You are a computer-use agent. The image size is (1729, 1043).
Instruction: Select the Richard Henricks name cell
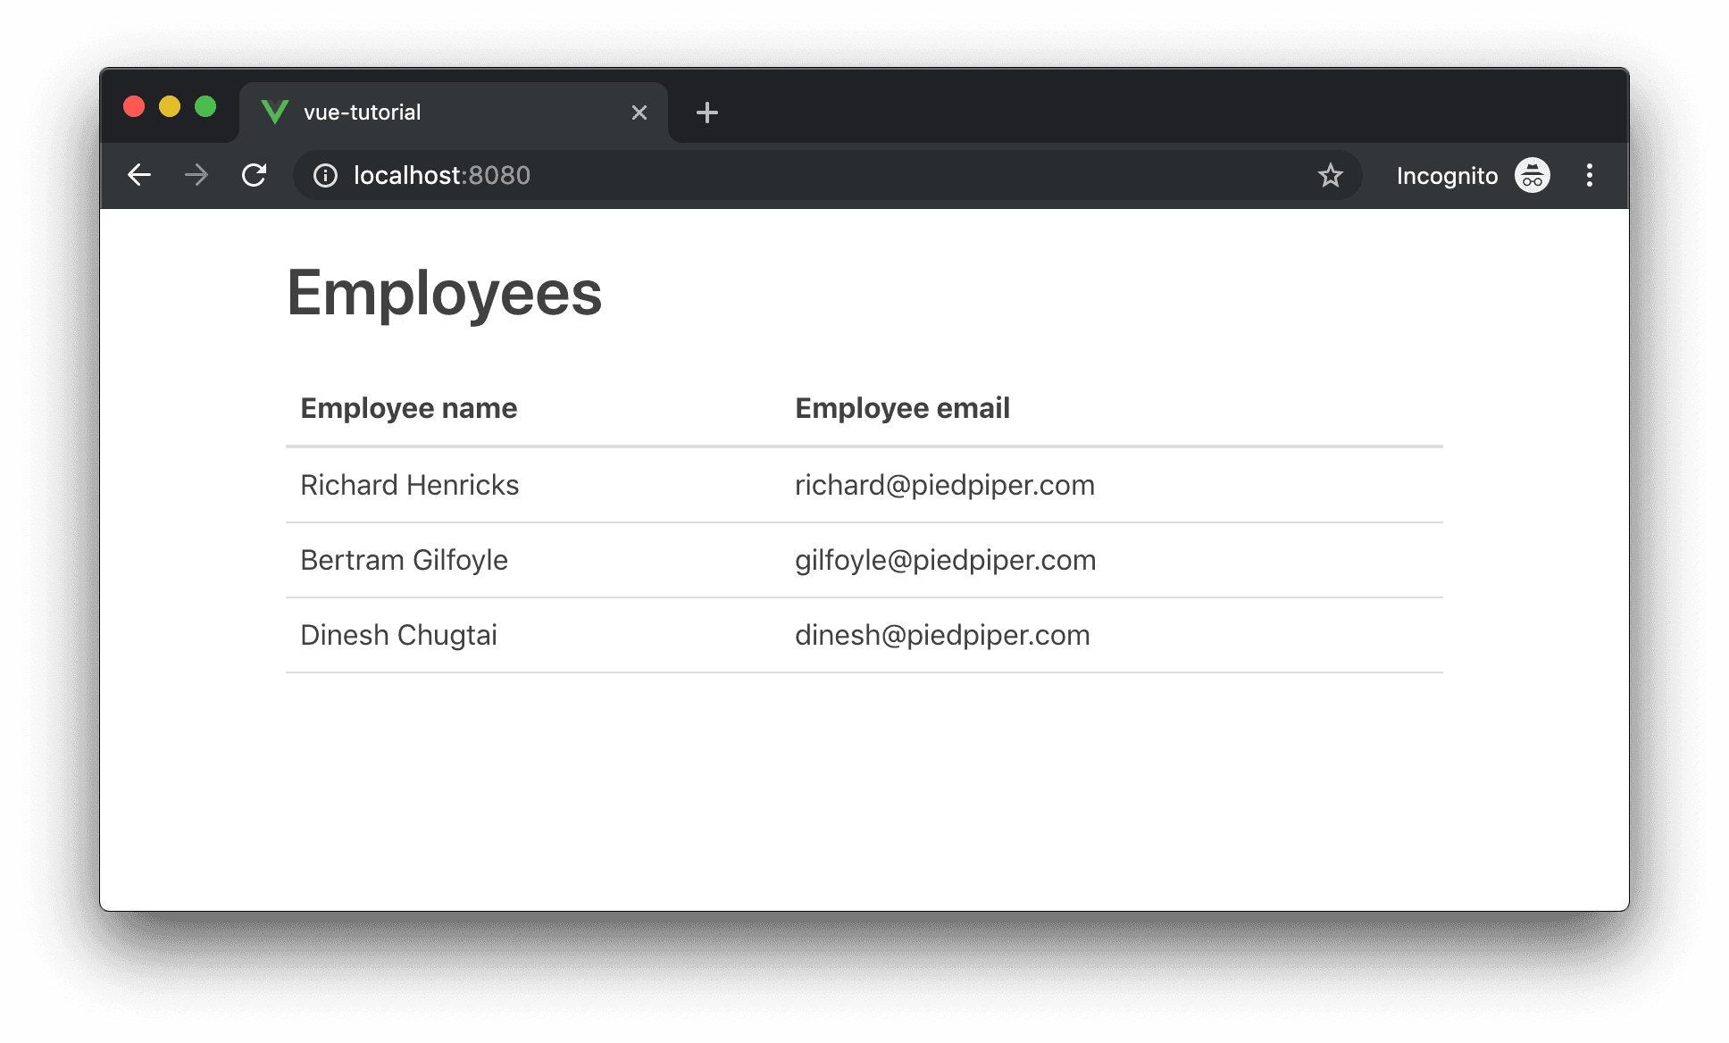coord(410,485)
